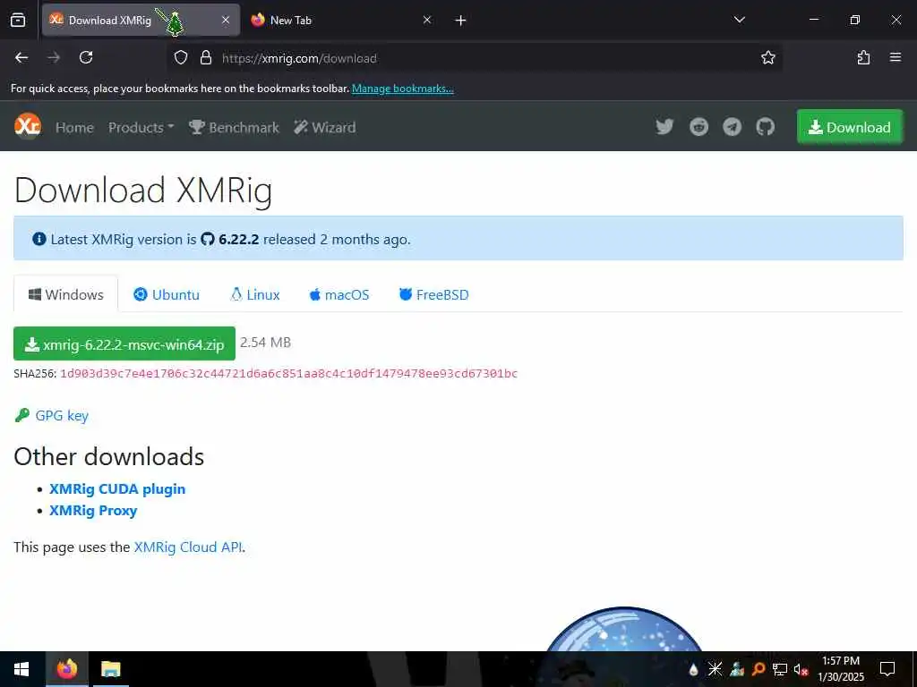Click green Download navbar button

[850, 127]
